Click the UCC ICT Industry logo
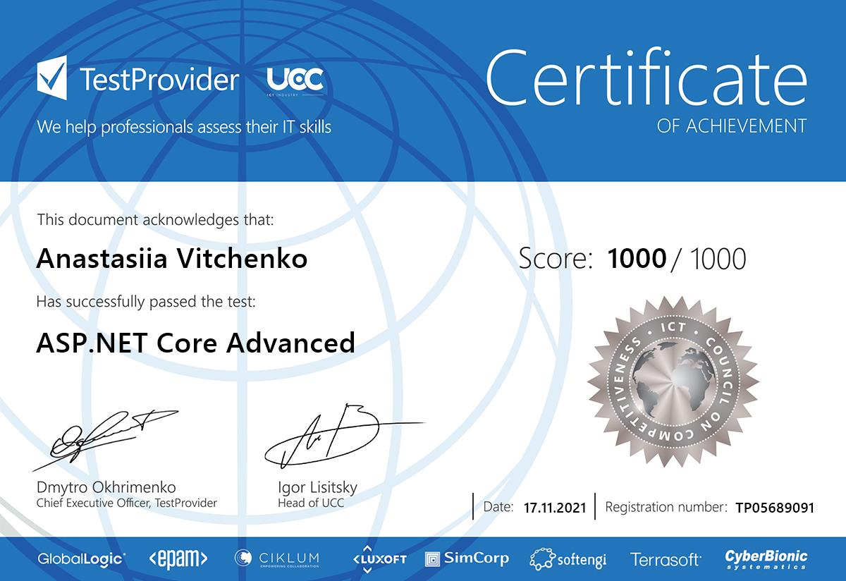The image size is (846, 581). click(295, 81)
